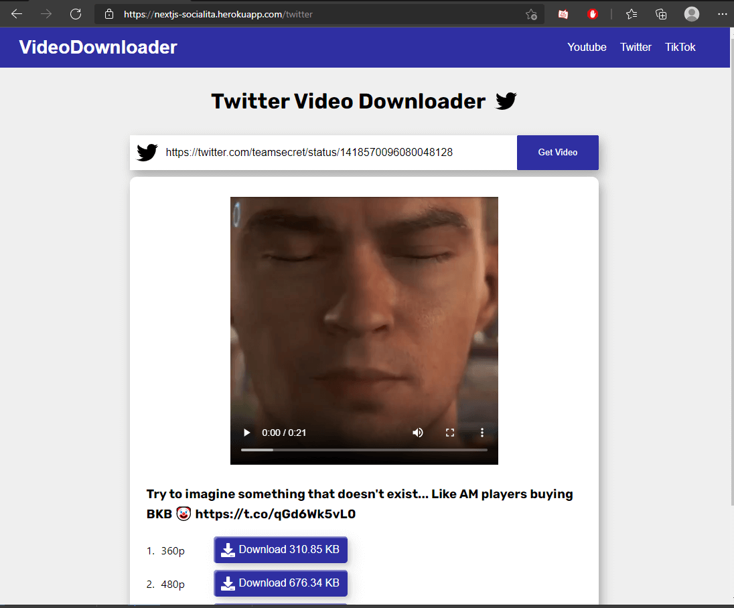Open the video player more options menu
Viewport: 734px width, 608px height.
[x=482, y=433]
